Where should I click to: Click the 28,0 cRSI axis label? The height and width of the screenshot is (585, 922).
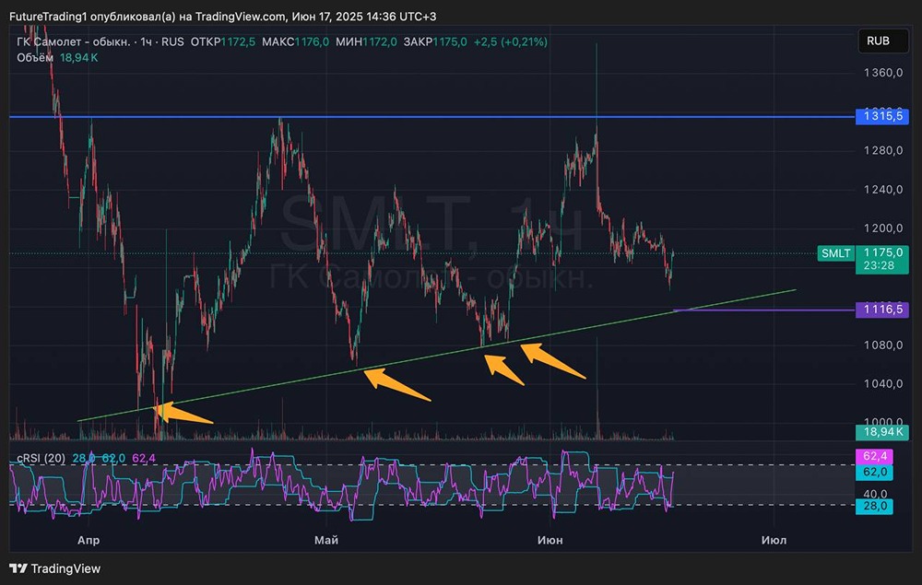874,507
